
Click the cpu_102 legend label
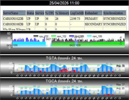[44, 36]
